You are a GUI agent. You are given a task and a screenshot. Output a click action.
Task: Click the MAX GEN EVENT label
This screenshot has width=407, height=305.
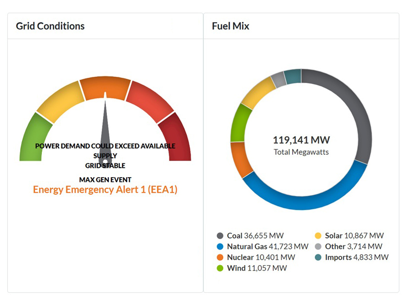coord(105,180)
